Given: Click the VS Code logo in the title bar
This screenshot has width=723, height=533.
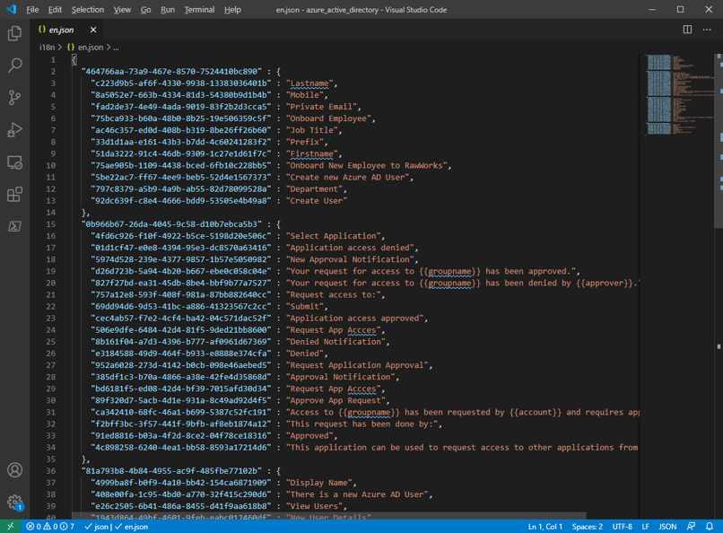Looking at the screenshot, I should tap(11, 9).
